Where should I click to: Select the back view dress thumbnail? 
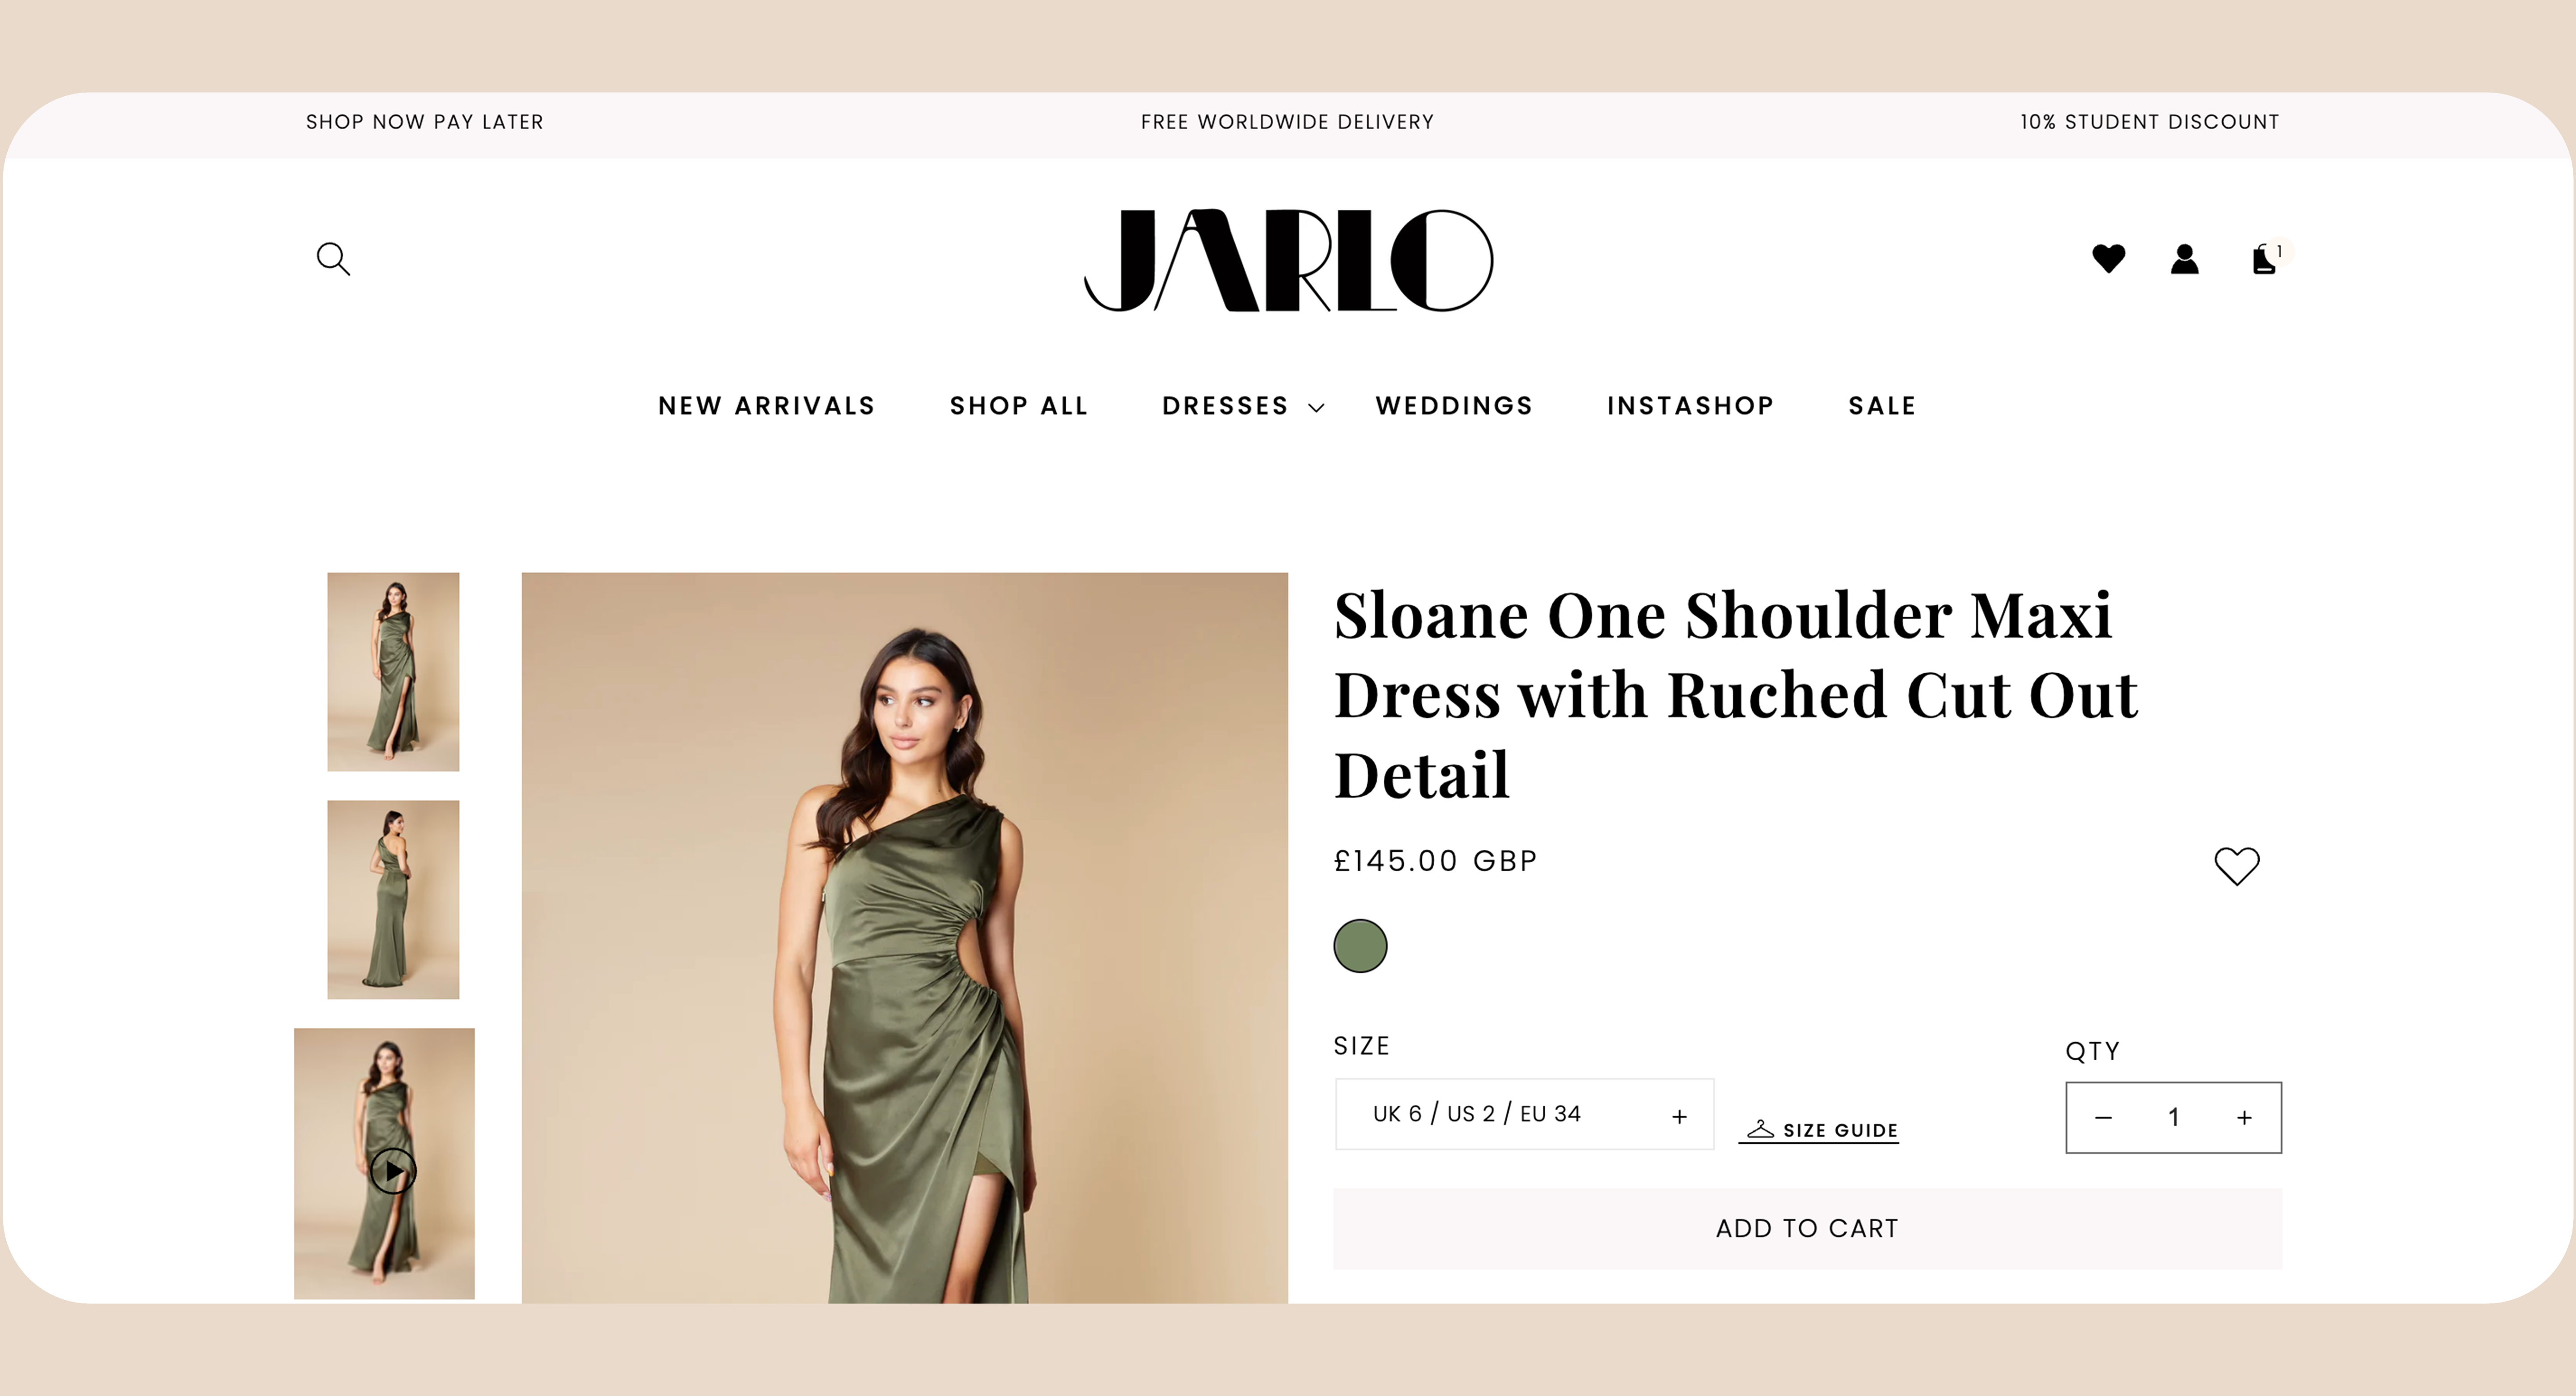393,899
